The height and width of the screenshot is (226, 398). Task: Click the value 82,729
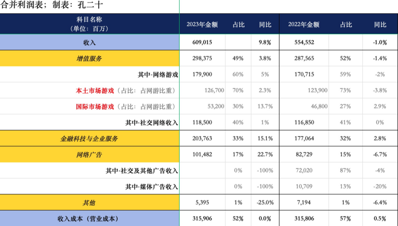tap(304, 154)
